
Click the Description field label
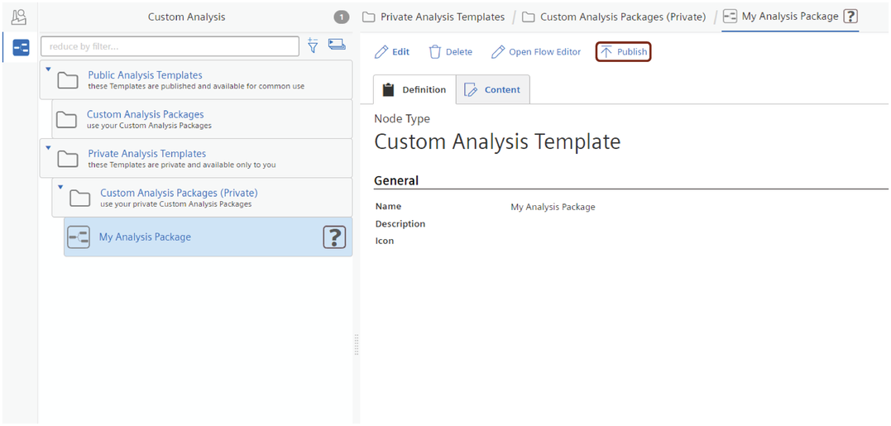[400, 224]
